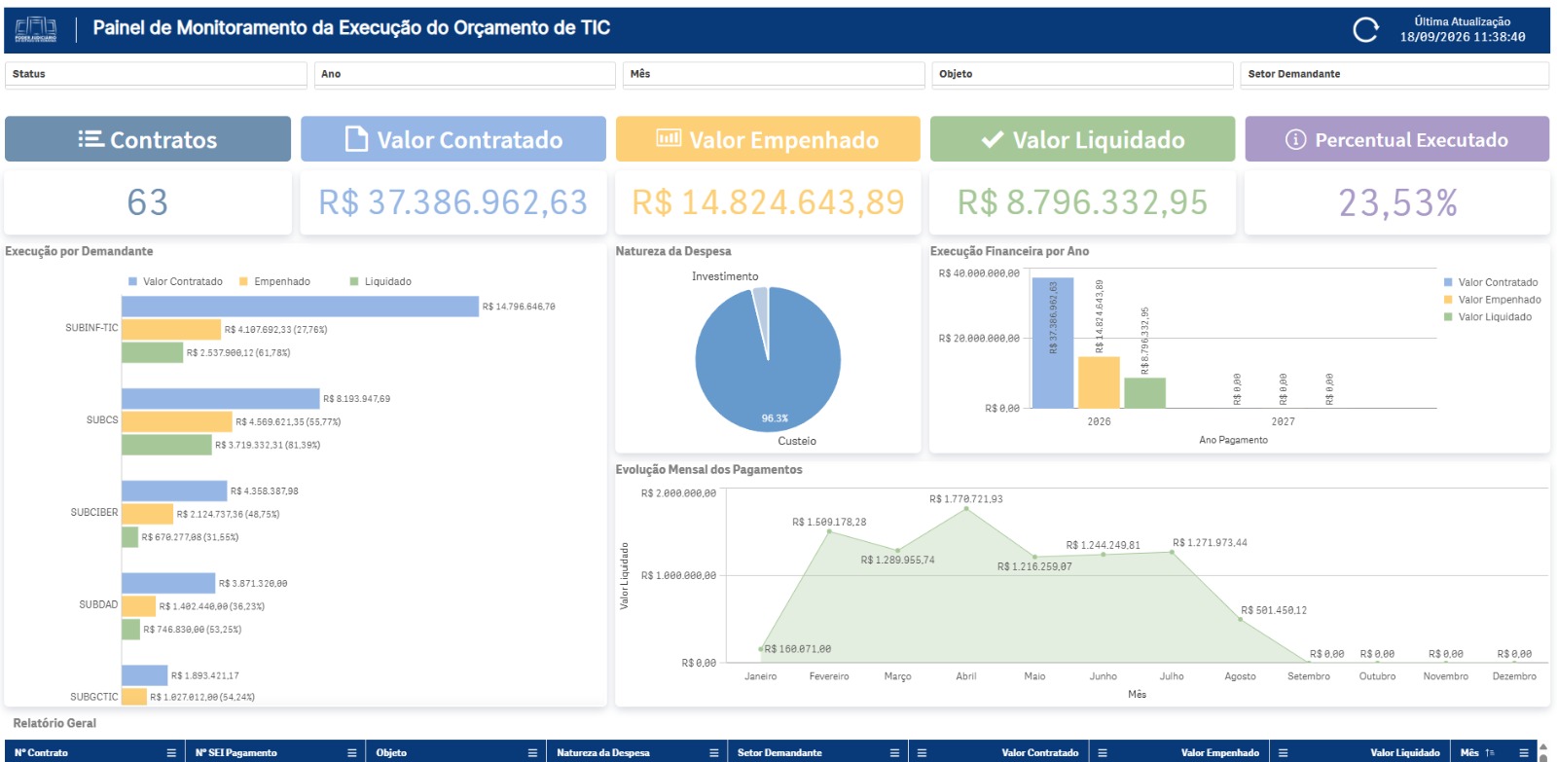Image resolution: width=1557 pixels, height=762 pixels.
Task: Open the Objeto column menu icon in table
Action: 532,752
